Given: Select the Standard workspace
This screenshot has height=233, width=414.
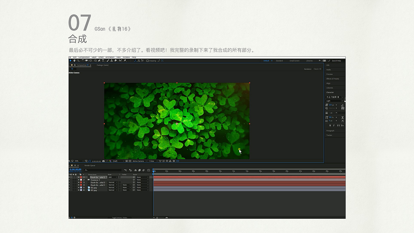Looking at the screenshot, I should click(x=279, y=61).
